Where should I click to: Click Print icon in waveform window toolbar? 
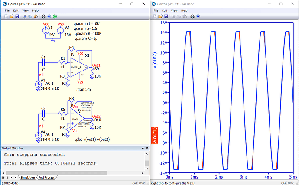coord(192,16)
